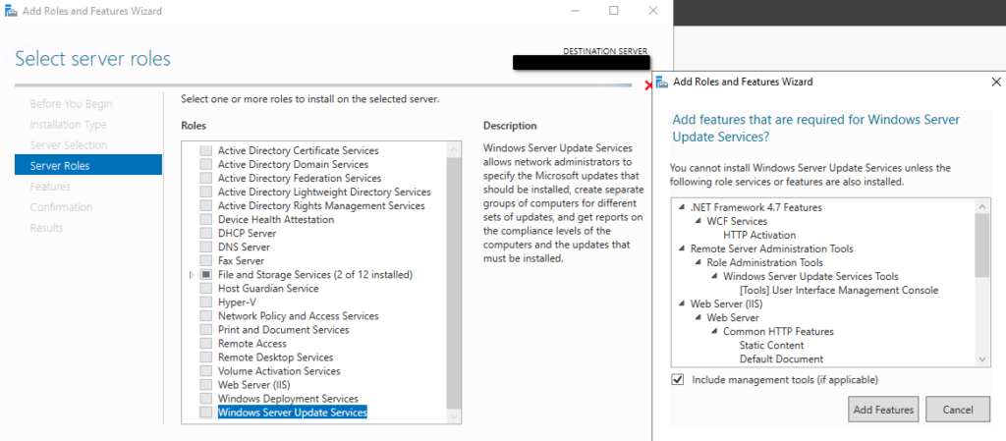1006x441 pixels.
Task: Check Windows Server Update Services checkbox
Action: tap(205, 413)
